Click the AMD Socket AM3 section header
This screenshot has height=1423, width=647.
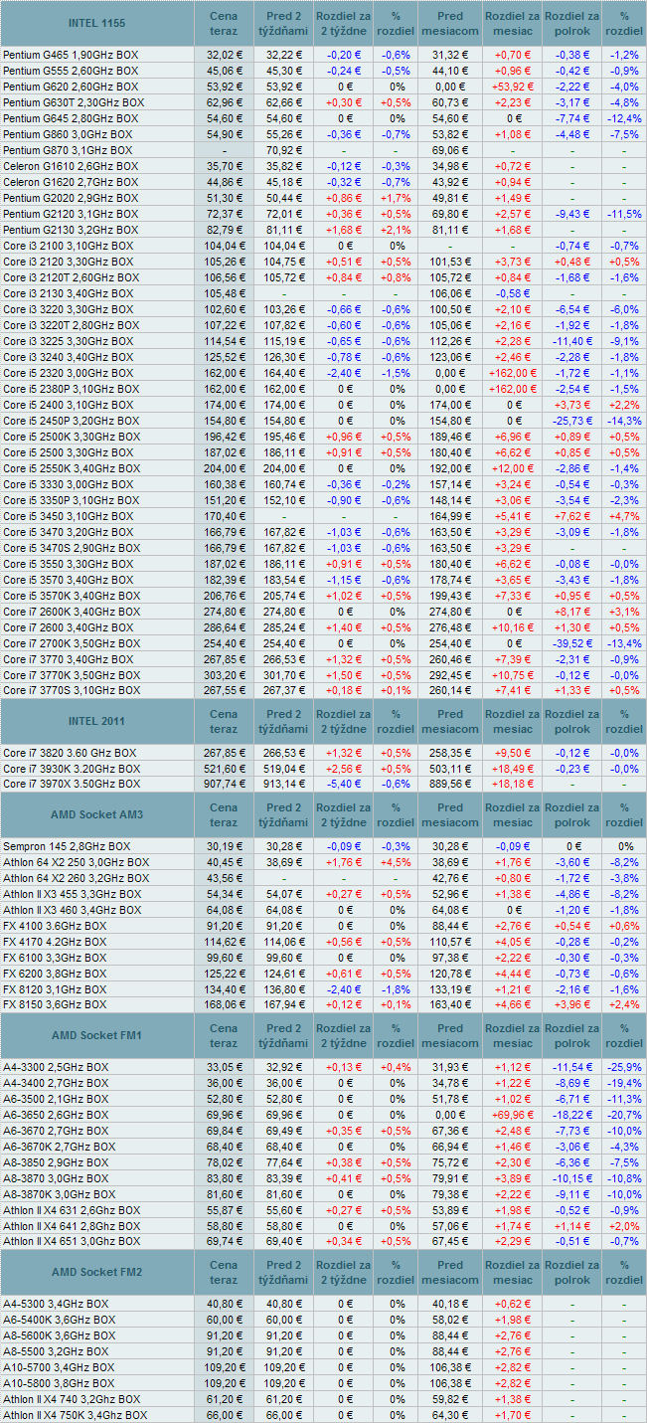[x=96, y=814]
